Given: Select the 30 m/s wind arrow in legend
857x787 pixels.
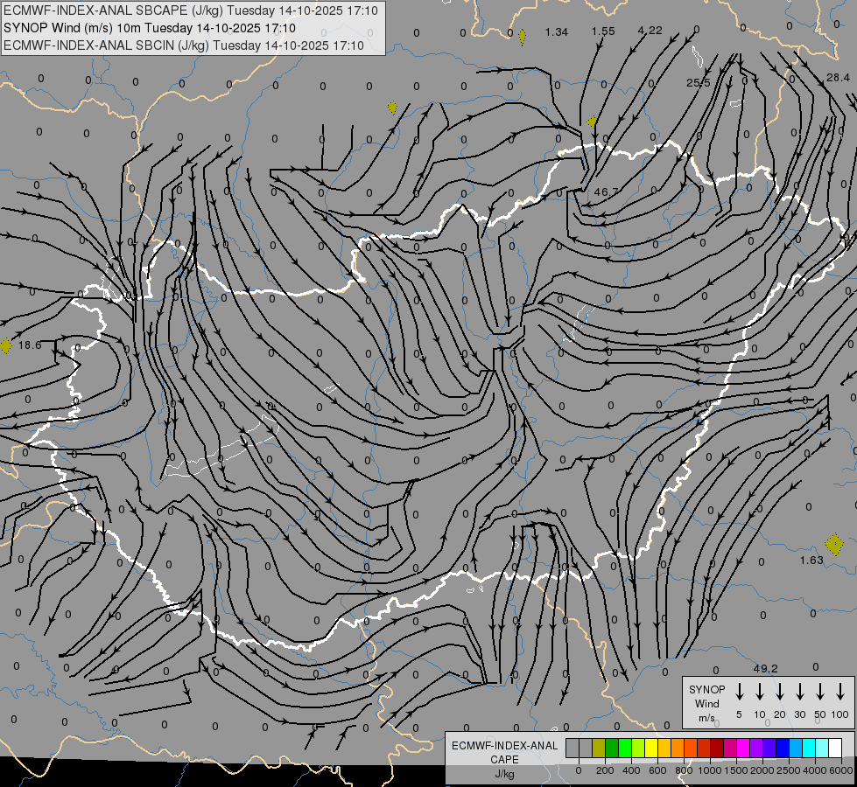Looking at the screenshot, I should 799,692.
